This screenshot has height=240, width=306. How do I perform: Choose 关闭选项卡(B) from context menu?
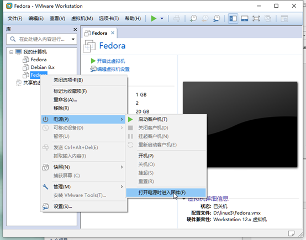tap(84, 80)
